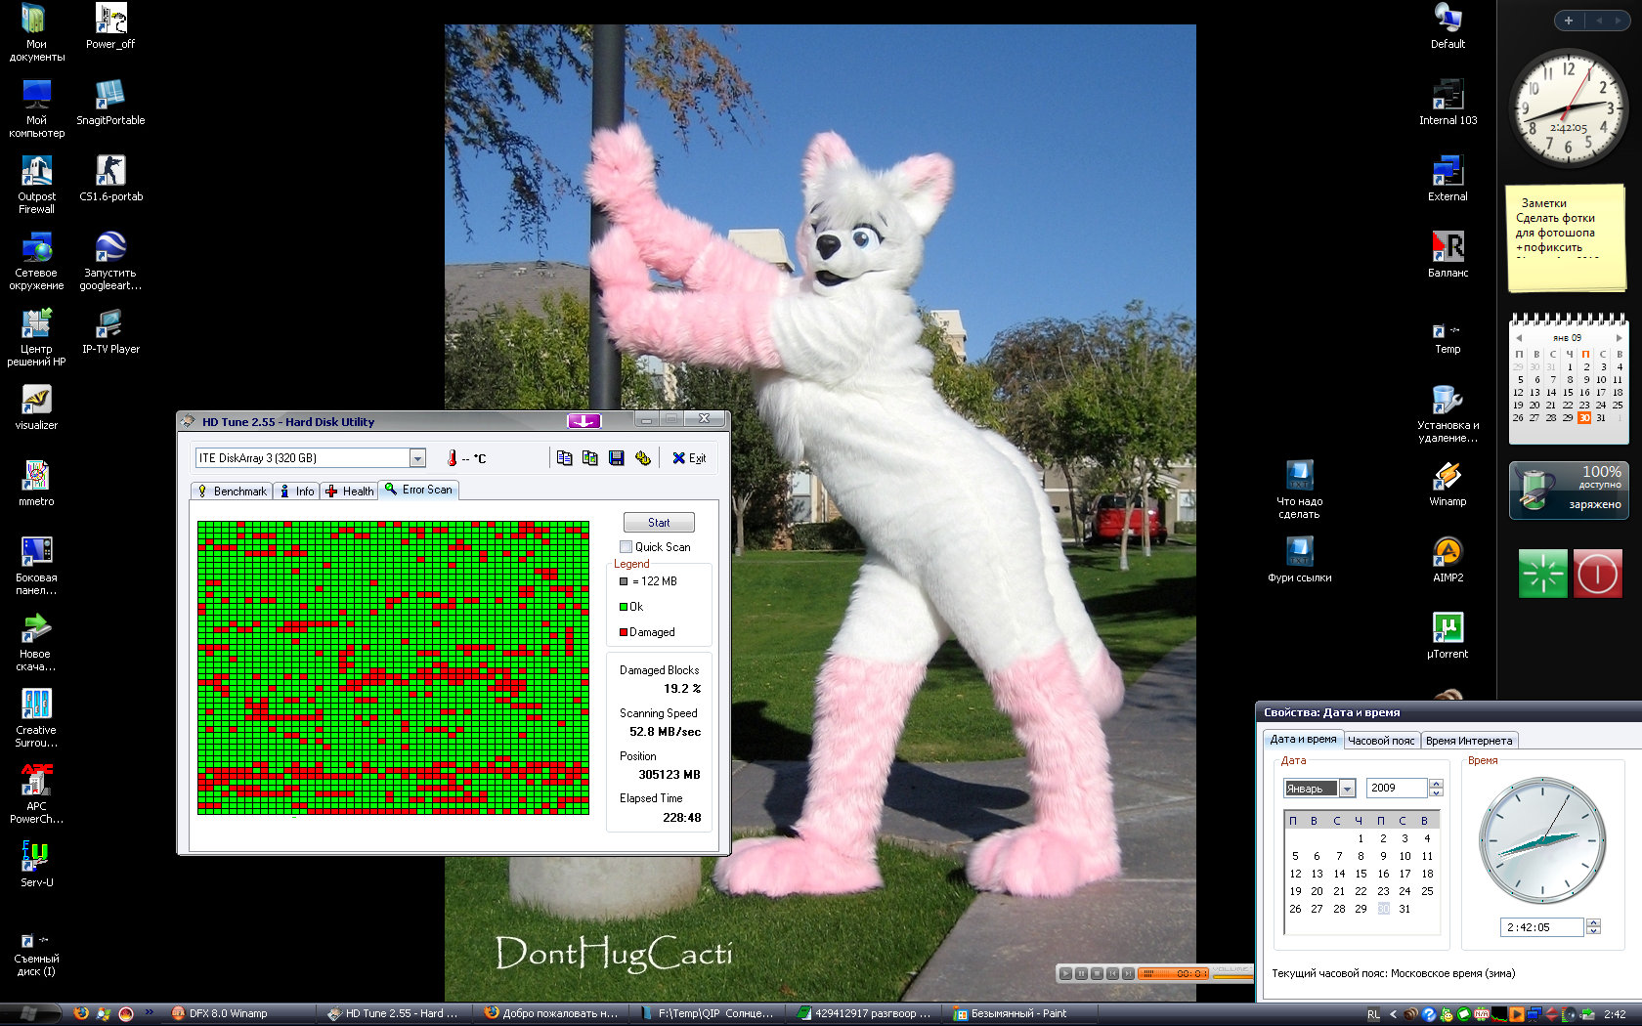Screen dimensions: 1642x1026
Task: Select the Фури ссылки desktop icon
Action: (x=1299, y=560)
